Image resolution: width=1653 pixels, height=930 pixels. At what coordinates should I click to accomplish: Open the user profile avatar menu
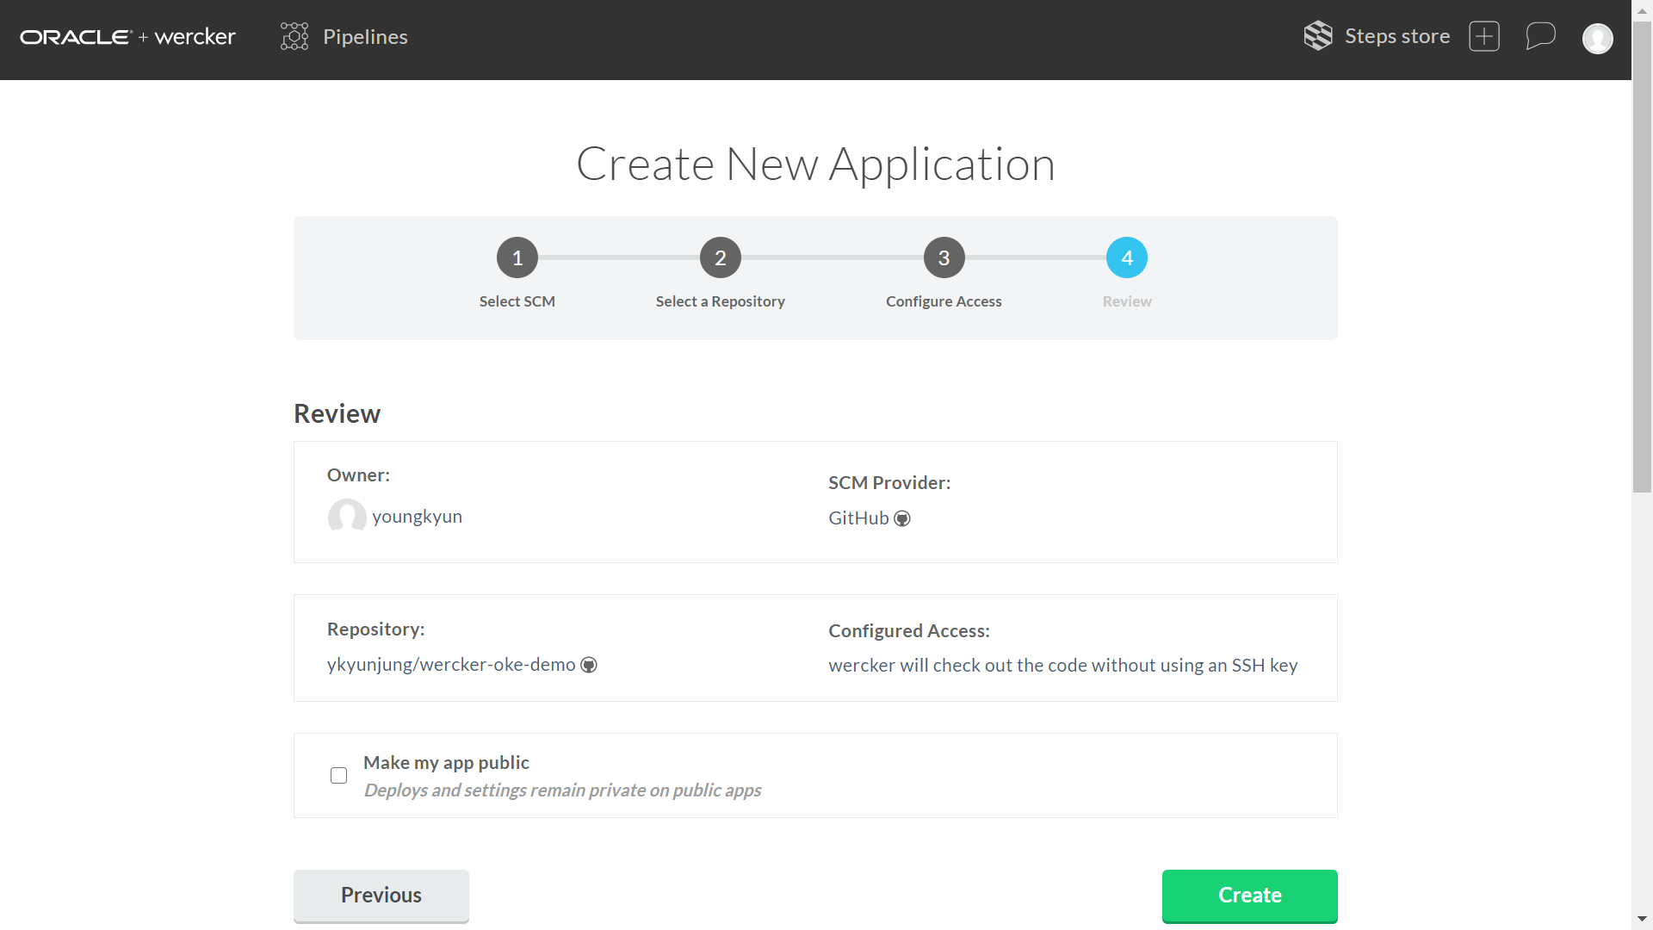[1597, 38]
